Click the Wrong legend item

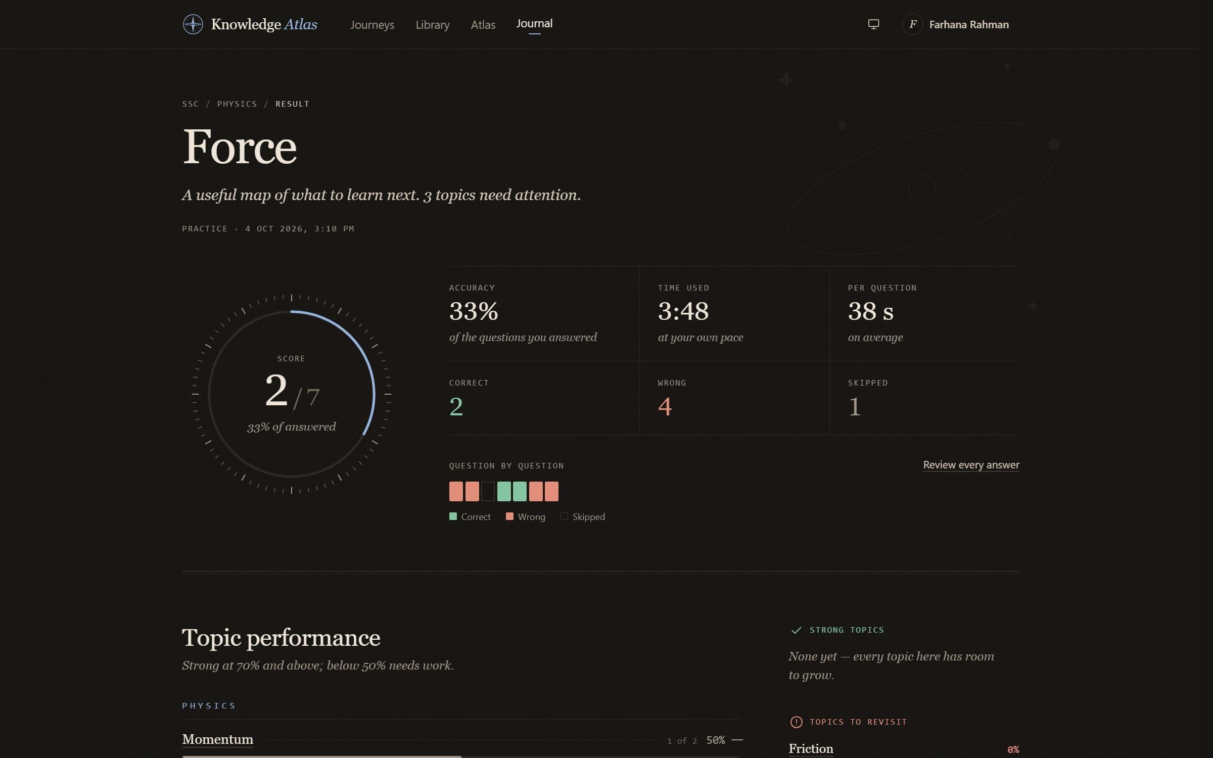click(526, 516)
